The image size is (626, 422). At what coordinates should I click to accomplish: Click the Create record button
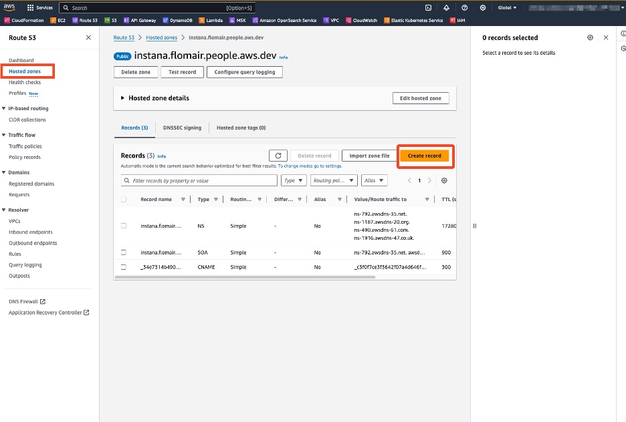click(x=425, y=156)
